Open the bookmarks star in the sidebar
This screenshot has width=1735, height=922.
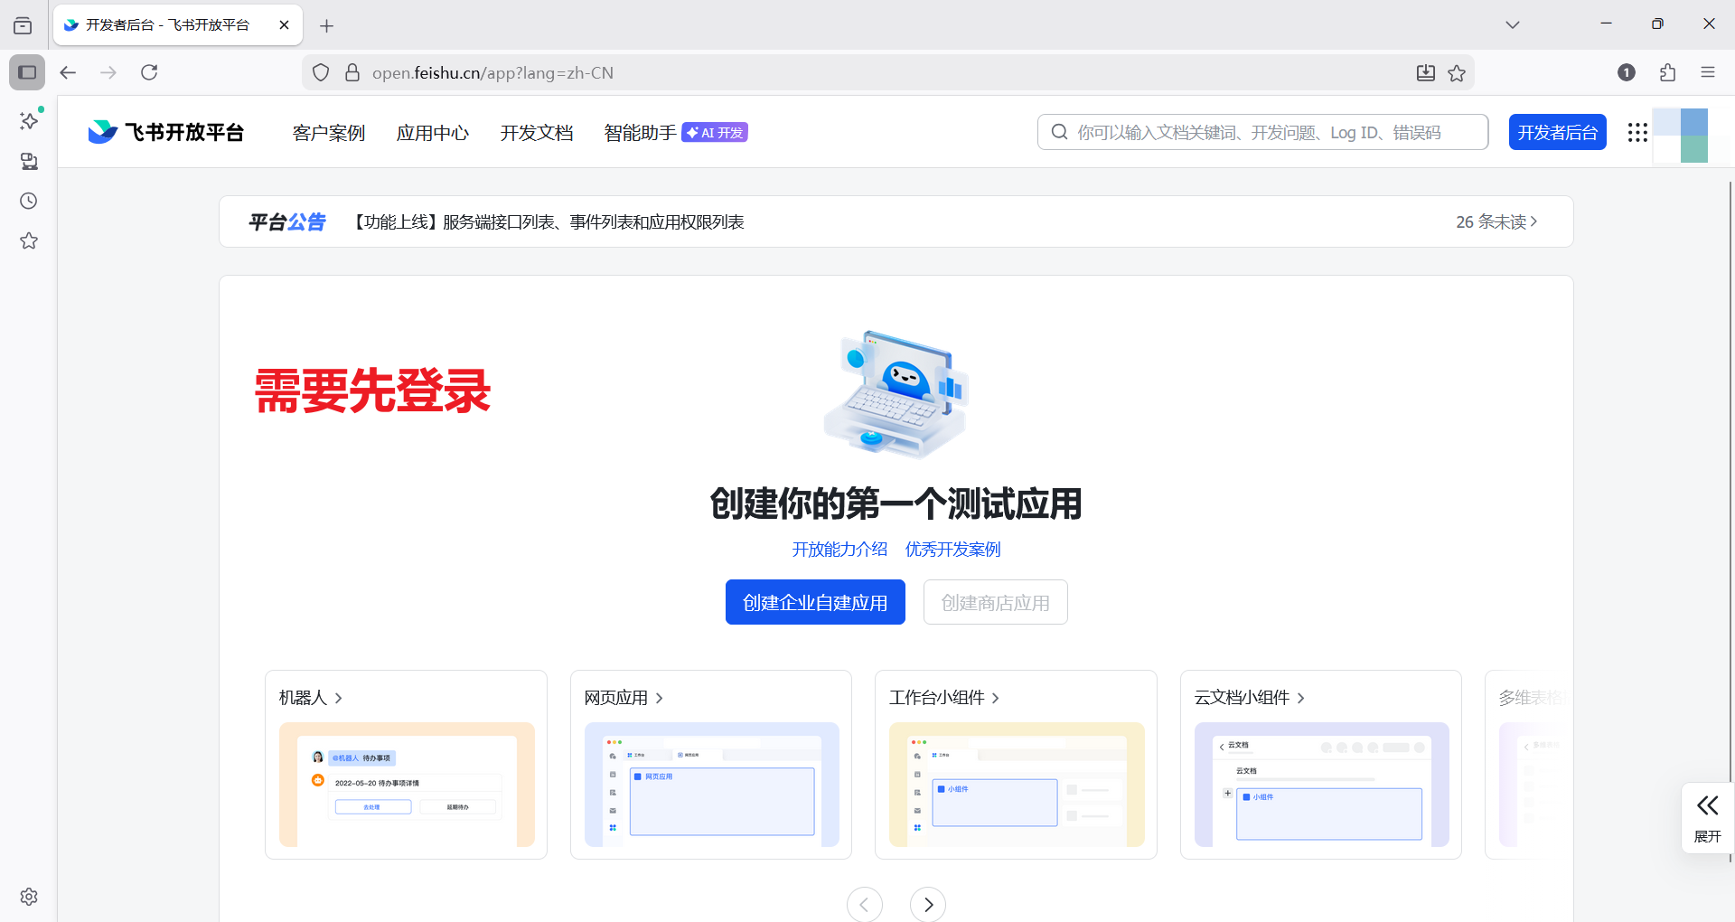(x=27, y=240)
